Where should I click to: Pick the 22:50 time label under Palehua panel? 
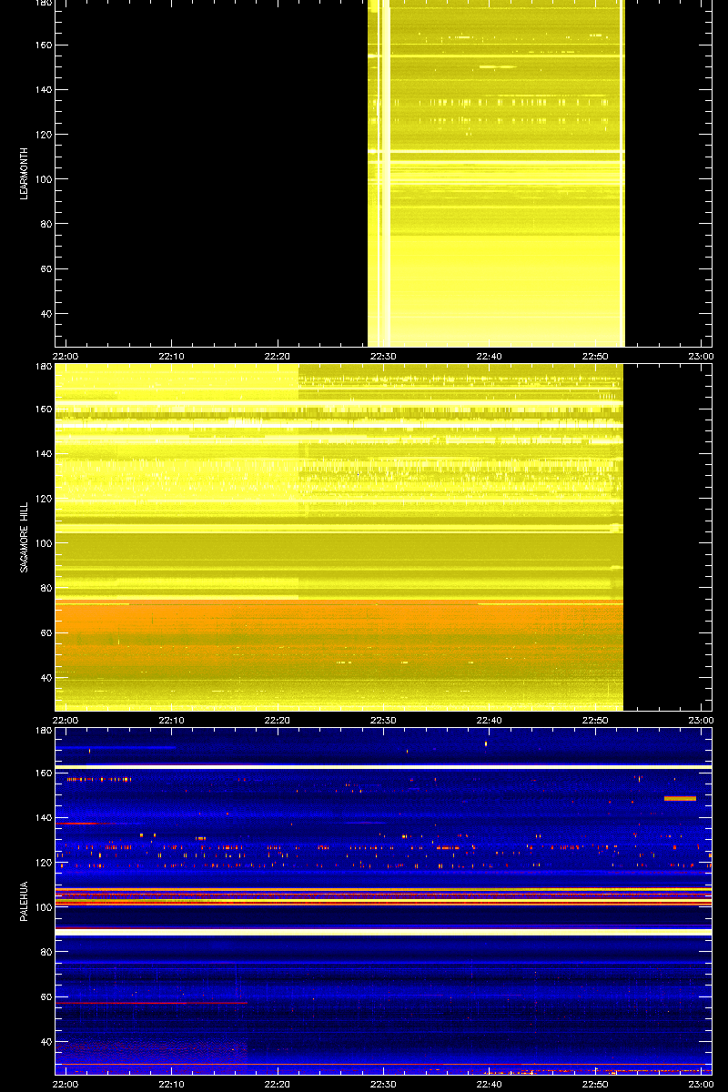pos(596,1085)
